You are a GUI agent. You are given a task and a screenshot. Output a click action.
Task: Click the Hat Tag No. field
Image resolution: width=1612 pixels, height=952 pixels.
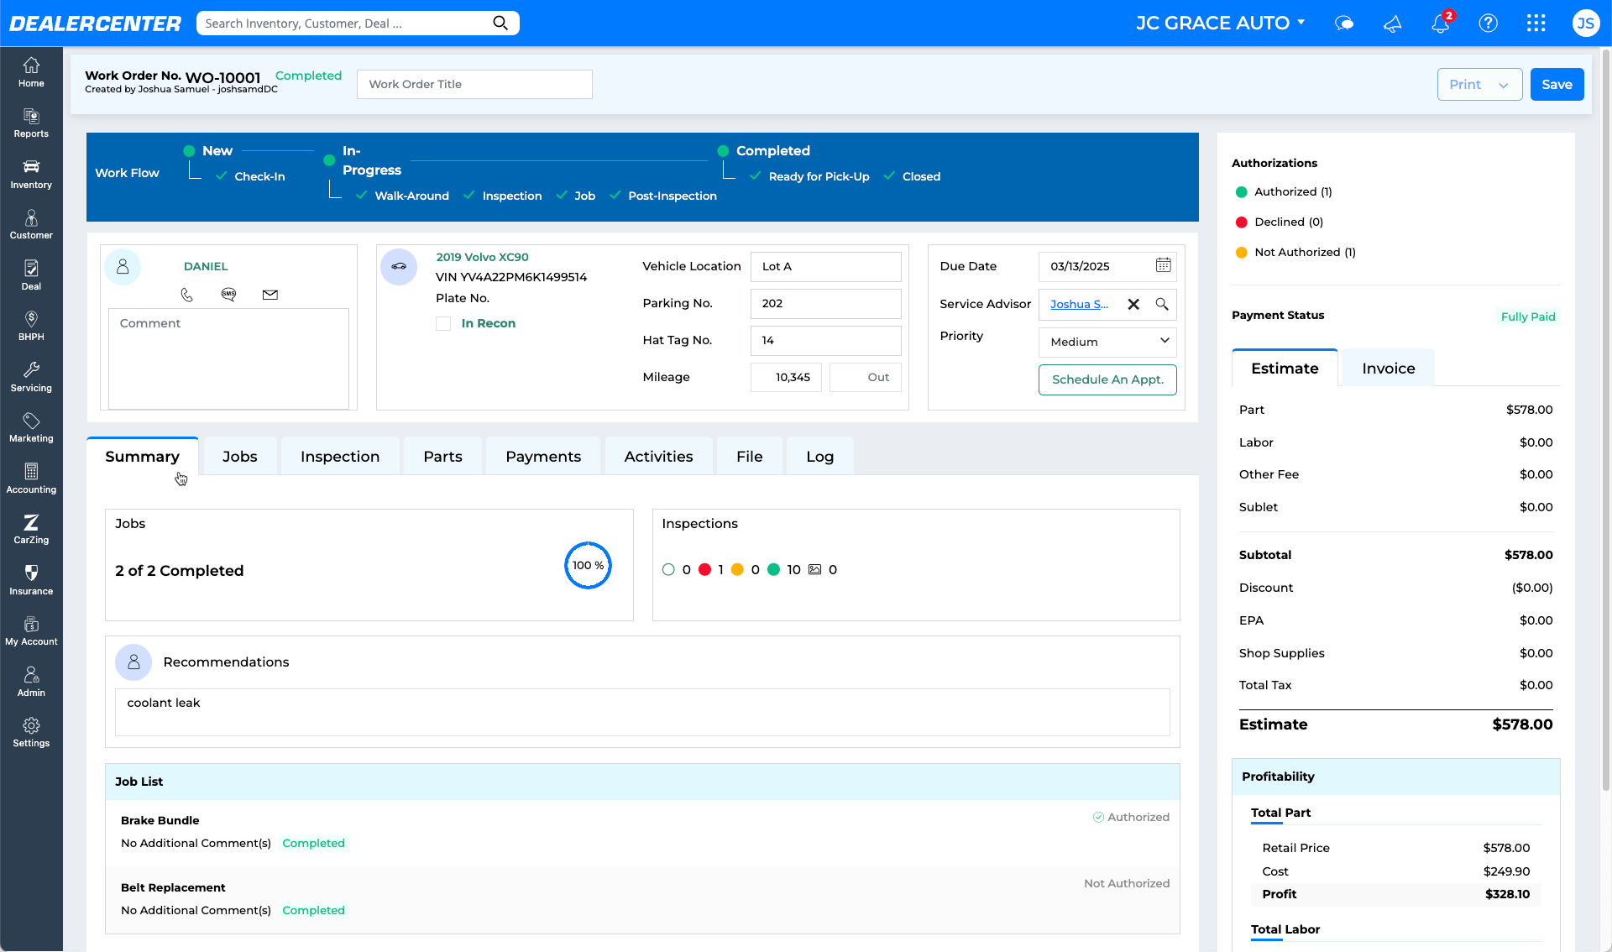[825, 340]
